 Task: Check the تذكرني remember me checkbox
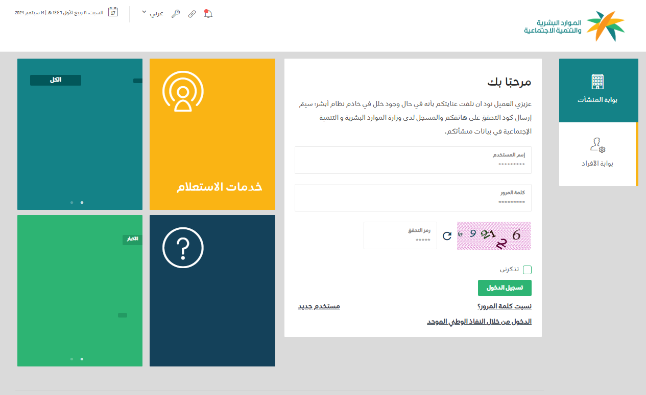coord(527,270)
